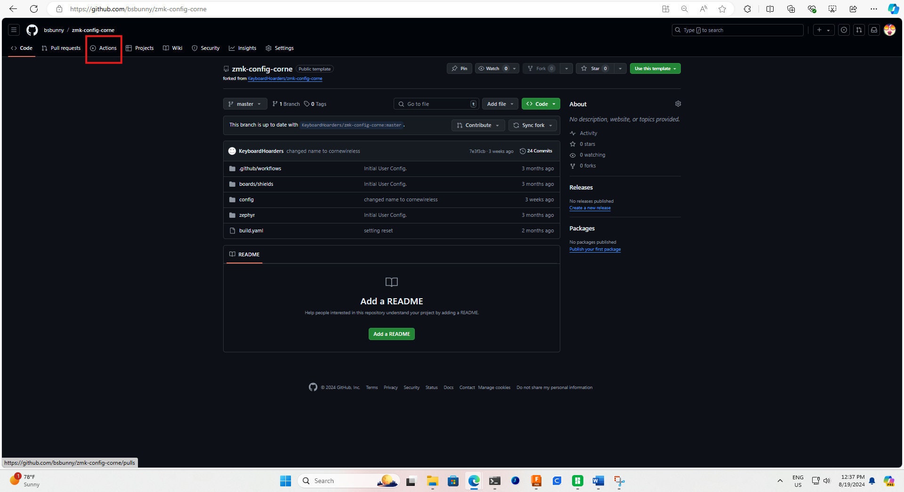This screenshot has height=492, width=904.
Task: Switch to the Code tab
Action: (x=22, y=48)
